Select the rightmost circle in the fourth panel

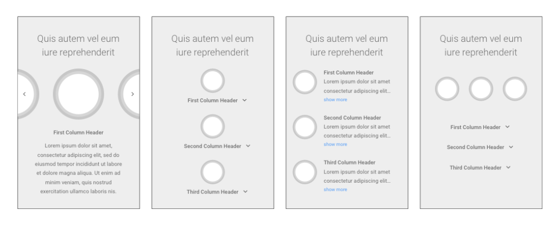click(515, 88)
